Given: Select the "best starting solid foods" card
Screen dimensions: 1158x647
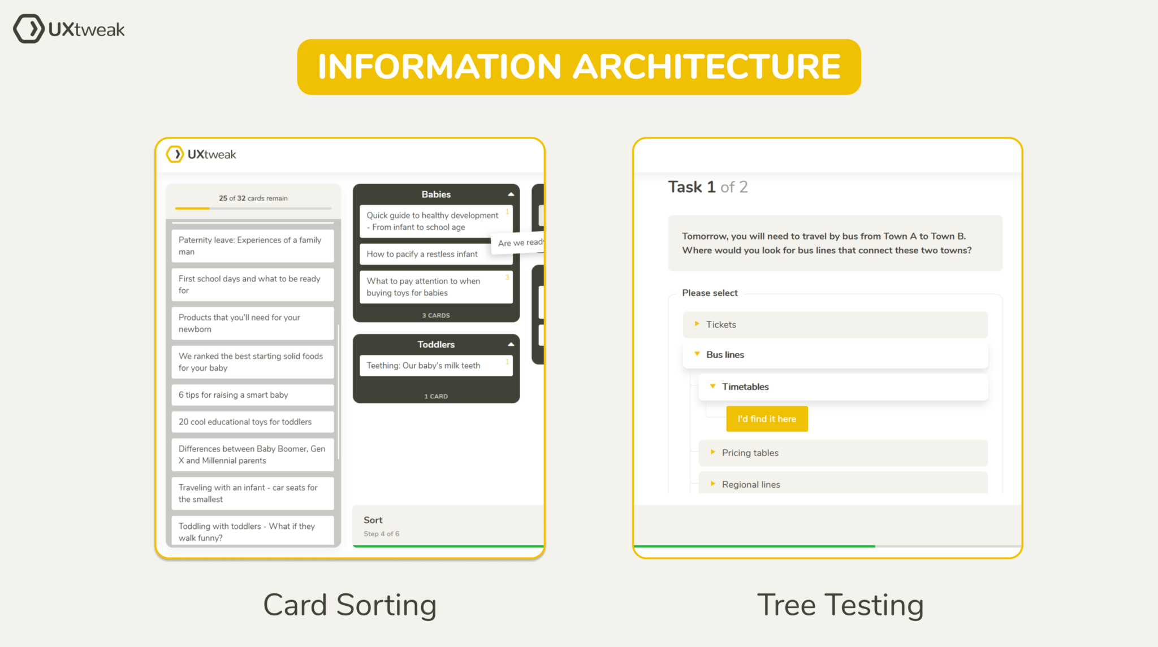Looking at the screenshot, I should point(253,362).
